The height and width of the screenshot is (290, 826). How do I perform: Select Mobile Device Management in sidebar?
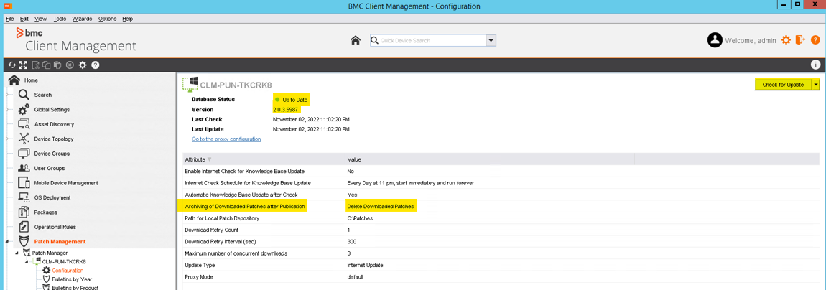coord(66,182)
